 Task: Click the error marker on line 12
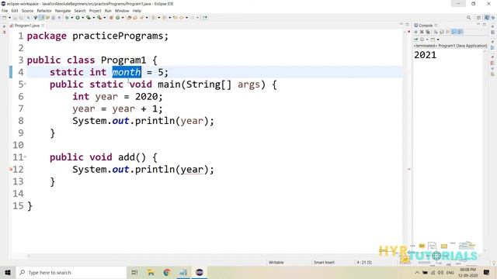click(x=11, y=170)
